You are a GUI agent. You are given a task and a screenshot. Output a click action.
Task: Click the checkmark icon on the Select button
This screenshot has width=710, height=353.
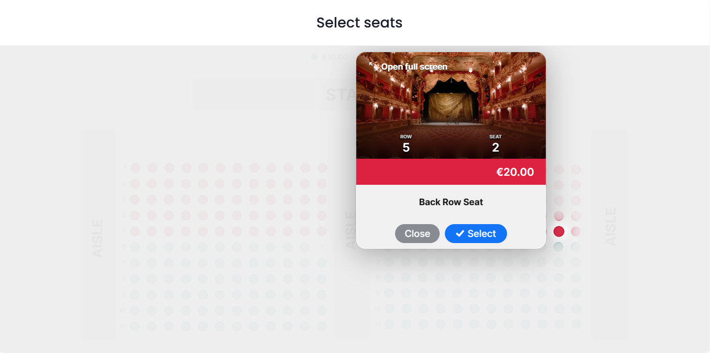point(460,234)
